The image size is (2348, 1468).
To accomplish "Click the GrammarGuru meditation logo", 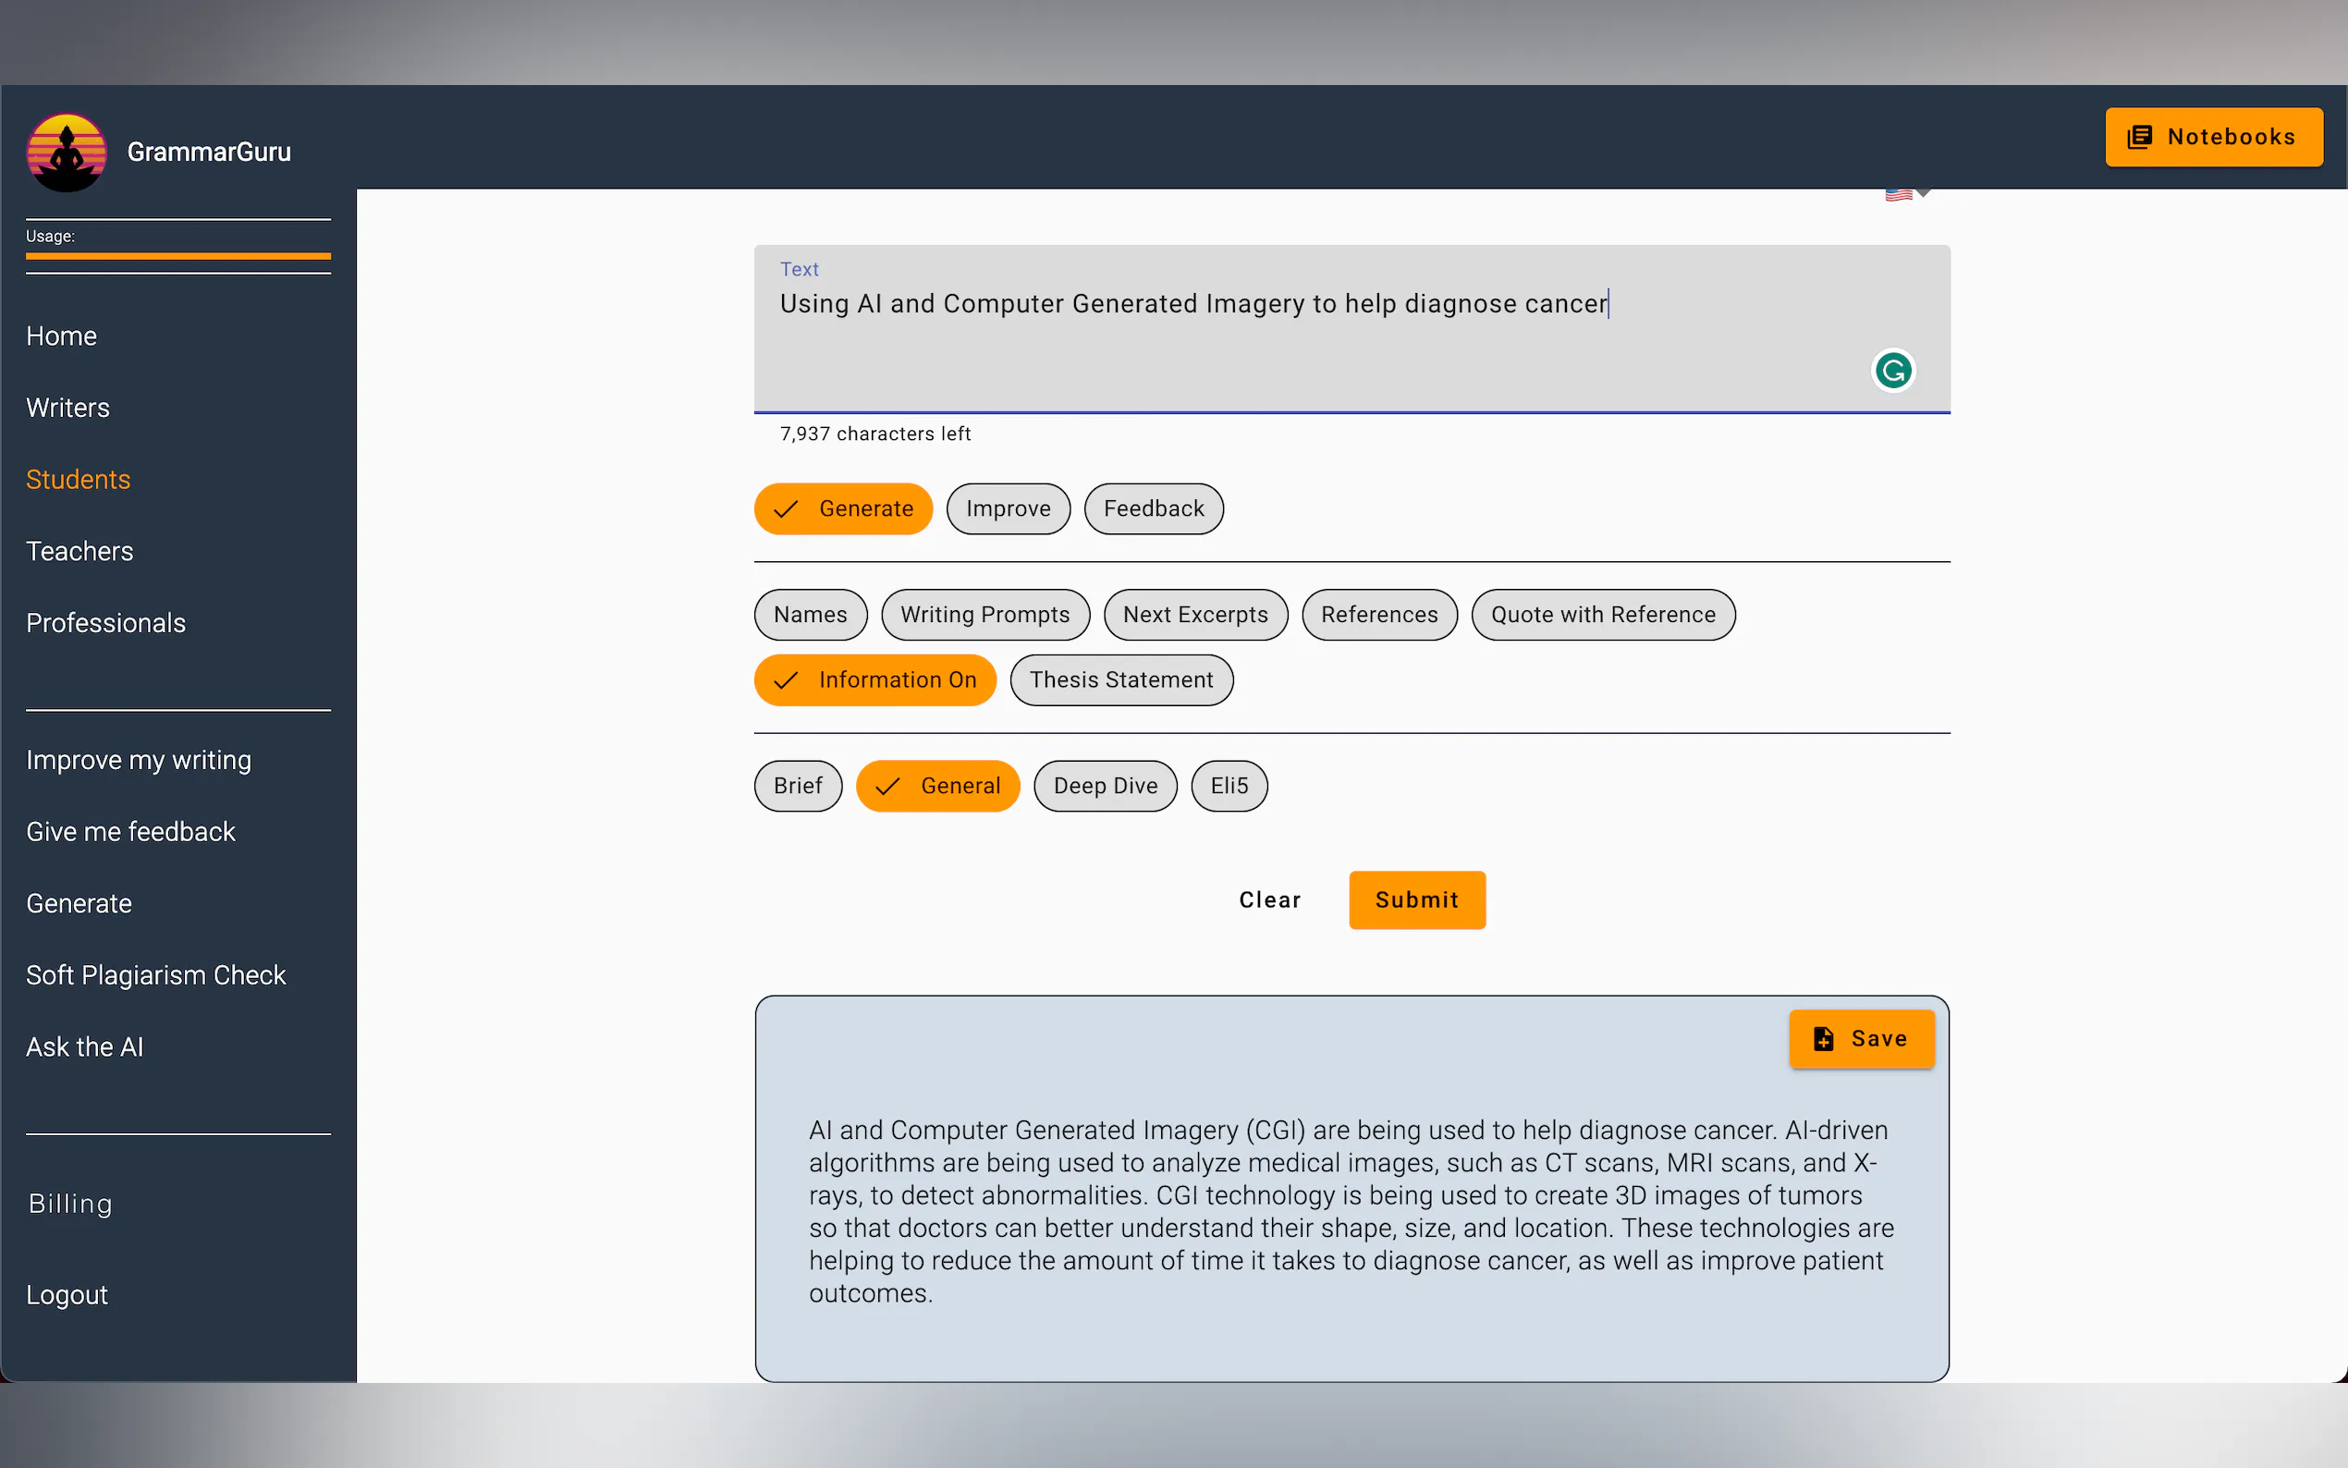I will click(x=66, y=153).
